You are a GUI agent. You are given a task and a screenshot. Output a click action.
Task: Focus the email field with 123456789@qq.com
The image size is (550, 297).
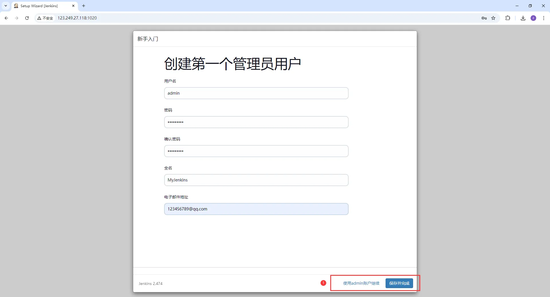pyautogui.click(x=256, y=209)
